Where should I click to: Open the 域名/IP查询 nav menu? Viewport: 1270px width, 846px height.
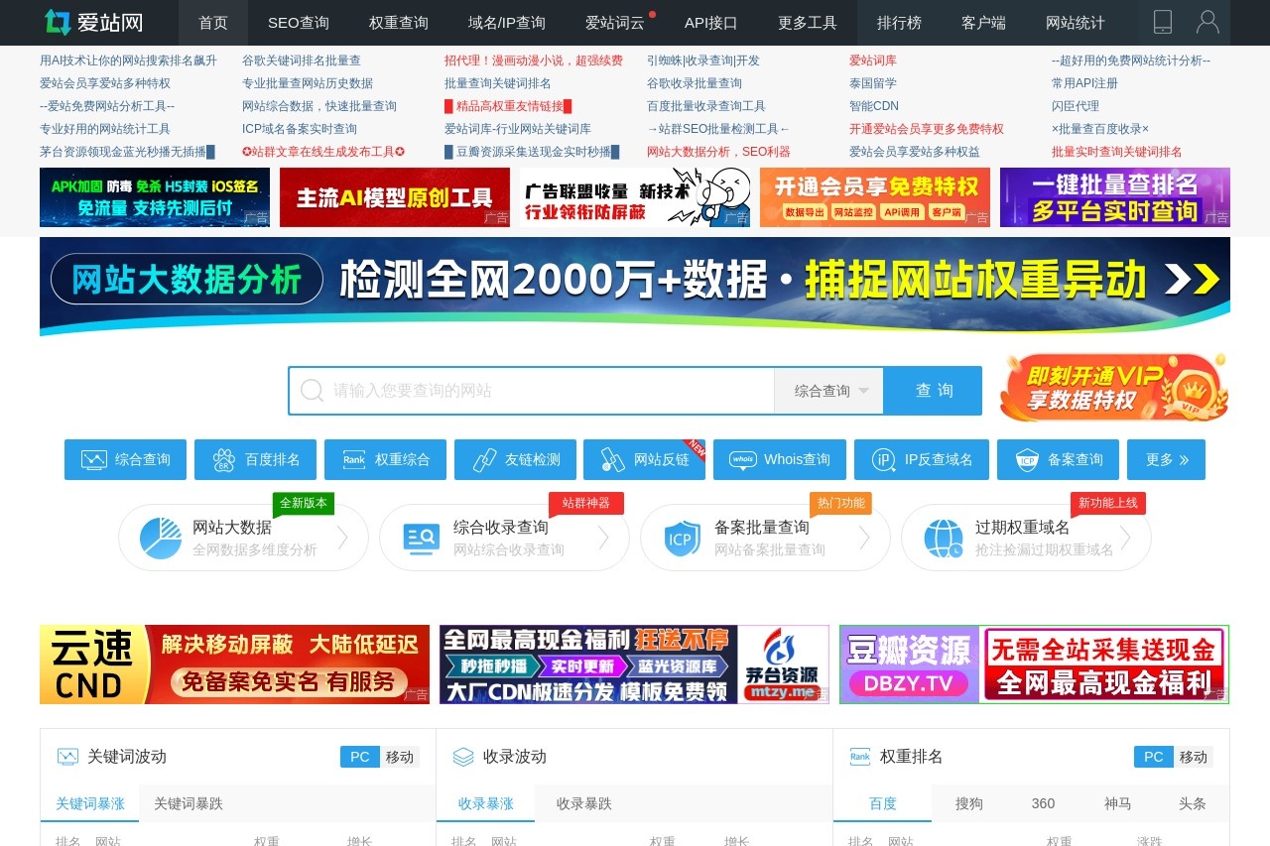click(507, 23)
